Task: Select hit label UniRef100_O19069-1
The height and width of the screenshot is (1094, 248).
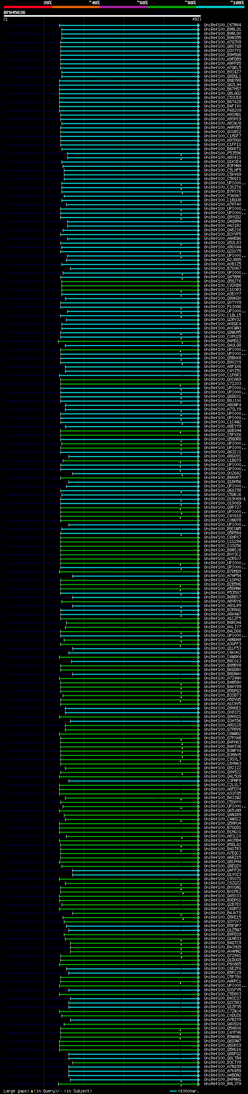Action: pyautogui.click(x=225, y=499)
